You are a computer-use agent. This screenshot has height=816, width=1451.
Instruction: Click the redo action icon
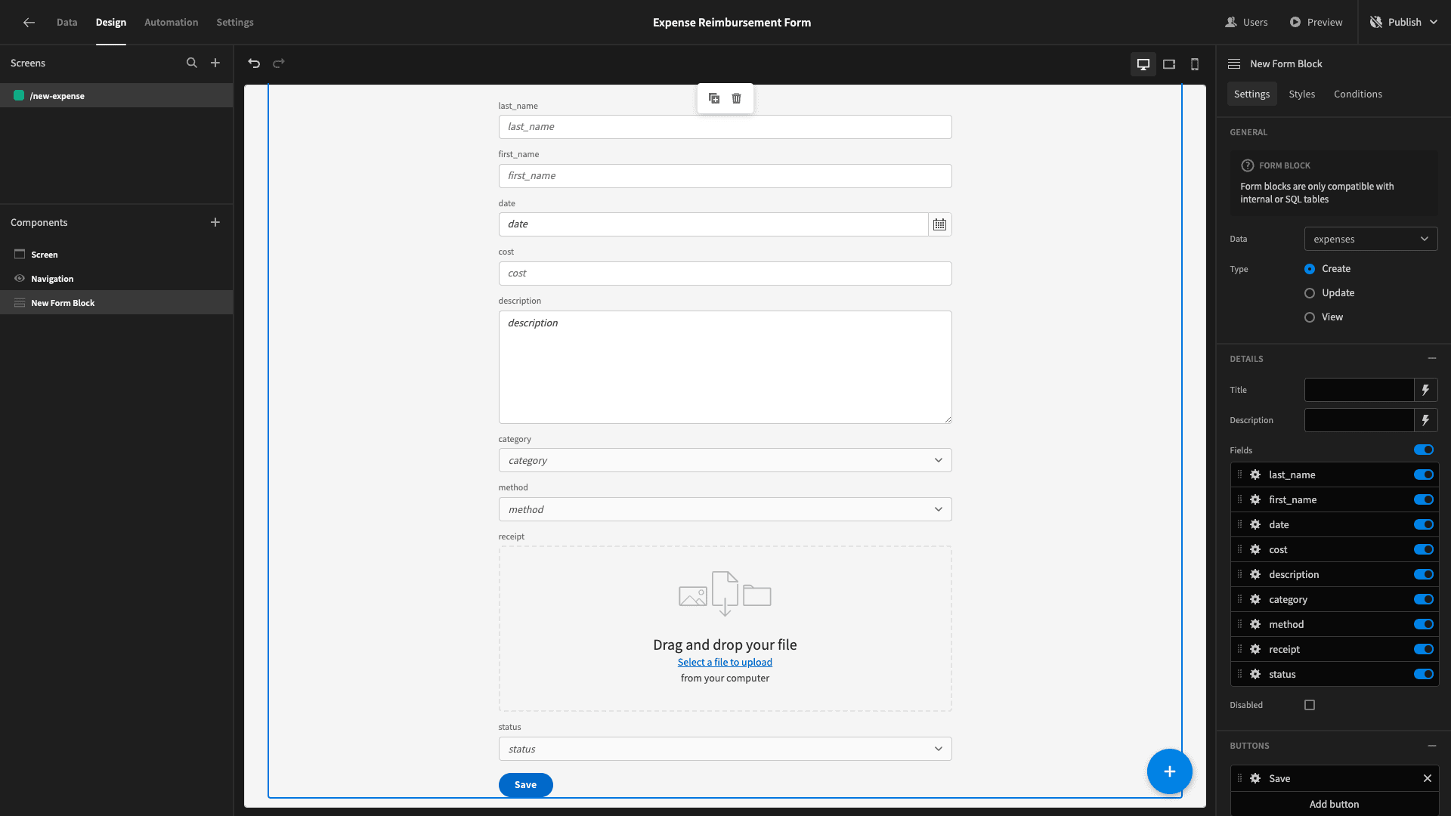tap(278, 63)
